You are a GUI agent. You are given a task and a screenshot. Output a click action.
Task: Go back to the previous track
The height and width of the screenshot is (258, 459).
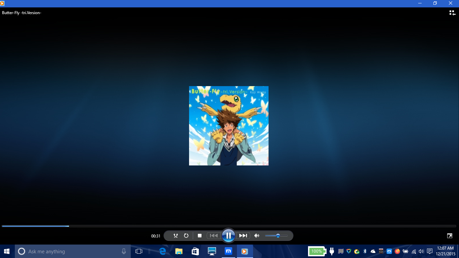click(214, 236)
